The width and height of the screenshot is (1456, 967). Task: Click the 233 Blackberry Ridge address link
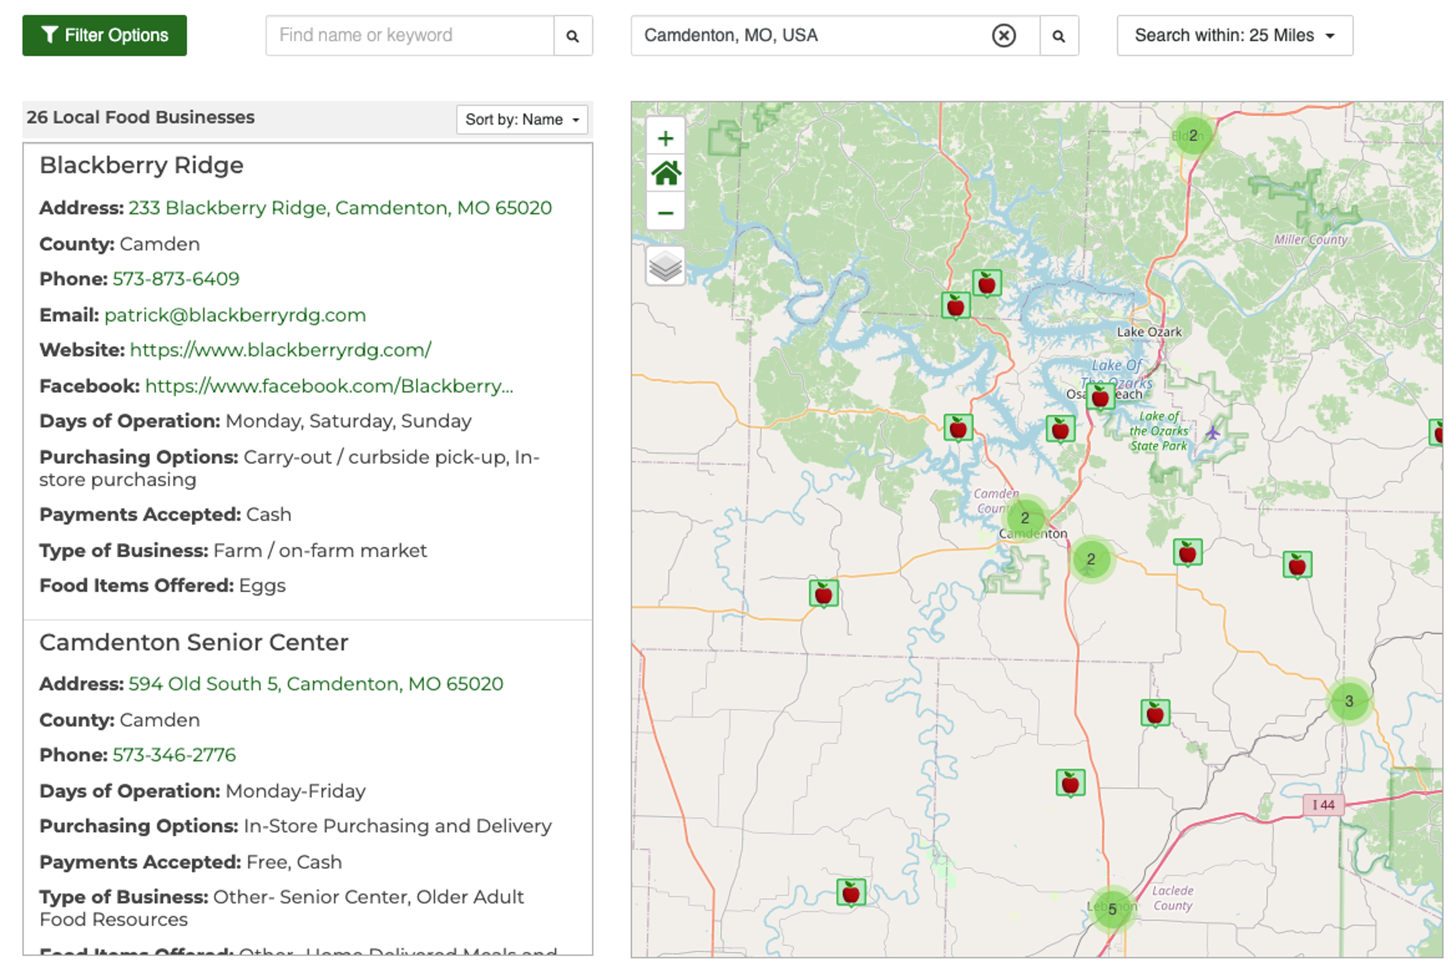tap(340, 208)
